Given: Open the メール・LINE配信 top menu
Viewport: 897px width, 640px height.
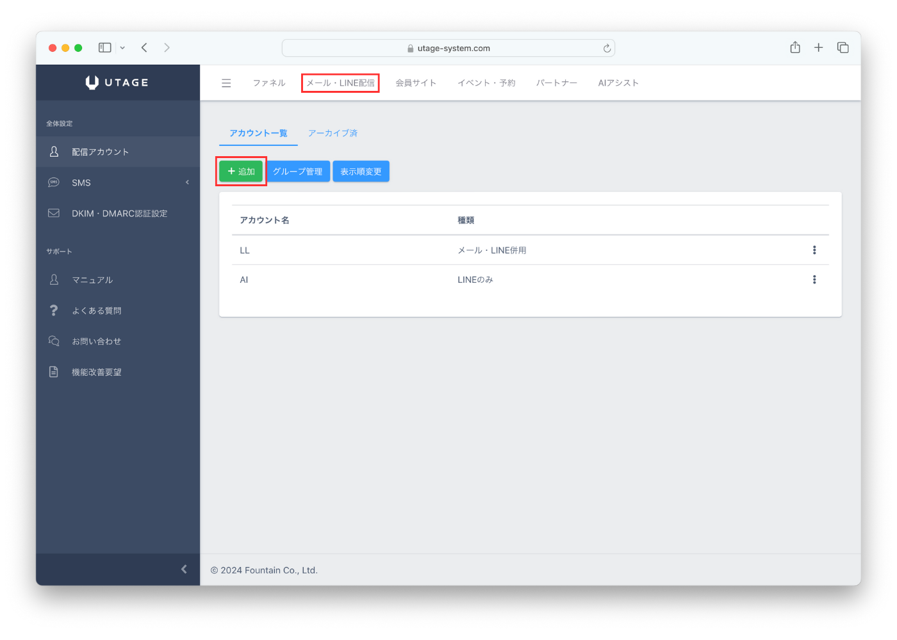Looking at the screenshot, I should tap(340, 83).
